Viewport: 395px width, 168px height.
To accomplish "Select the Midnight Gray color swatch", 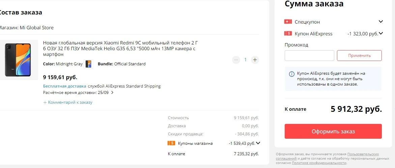I will coord(88,64).
